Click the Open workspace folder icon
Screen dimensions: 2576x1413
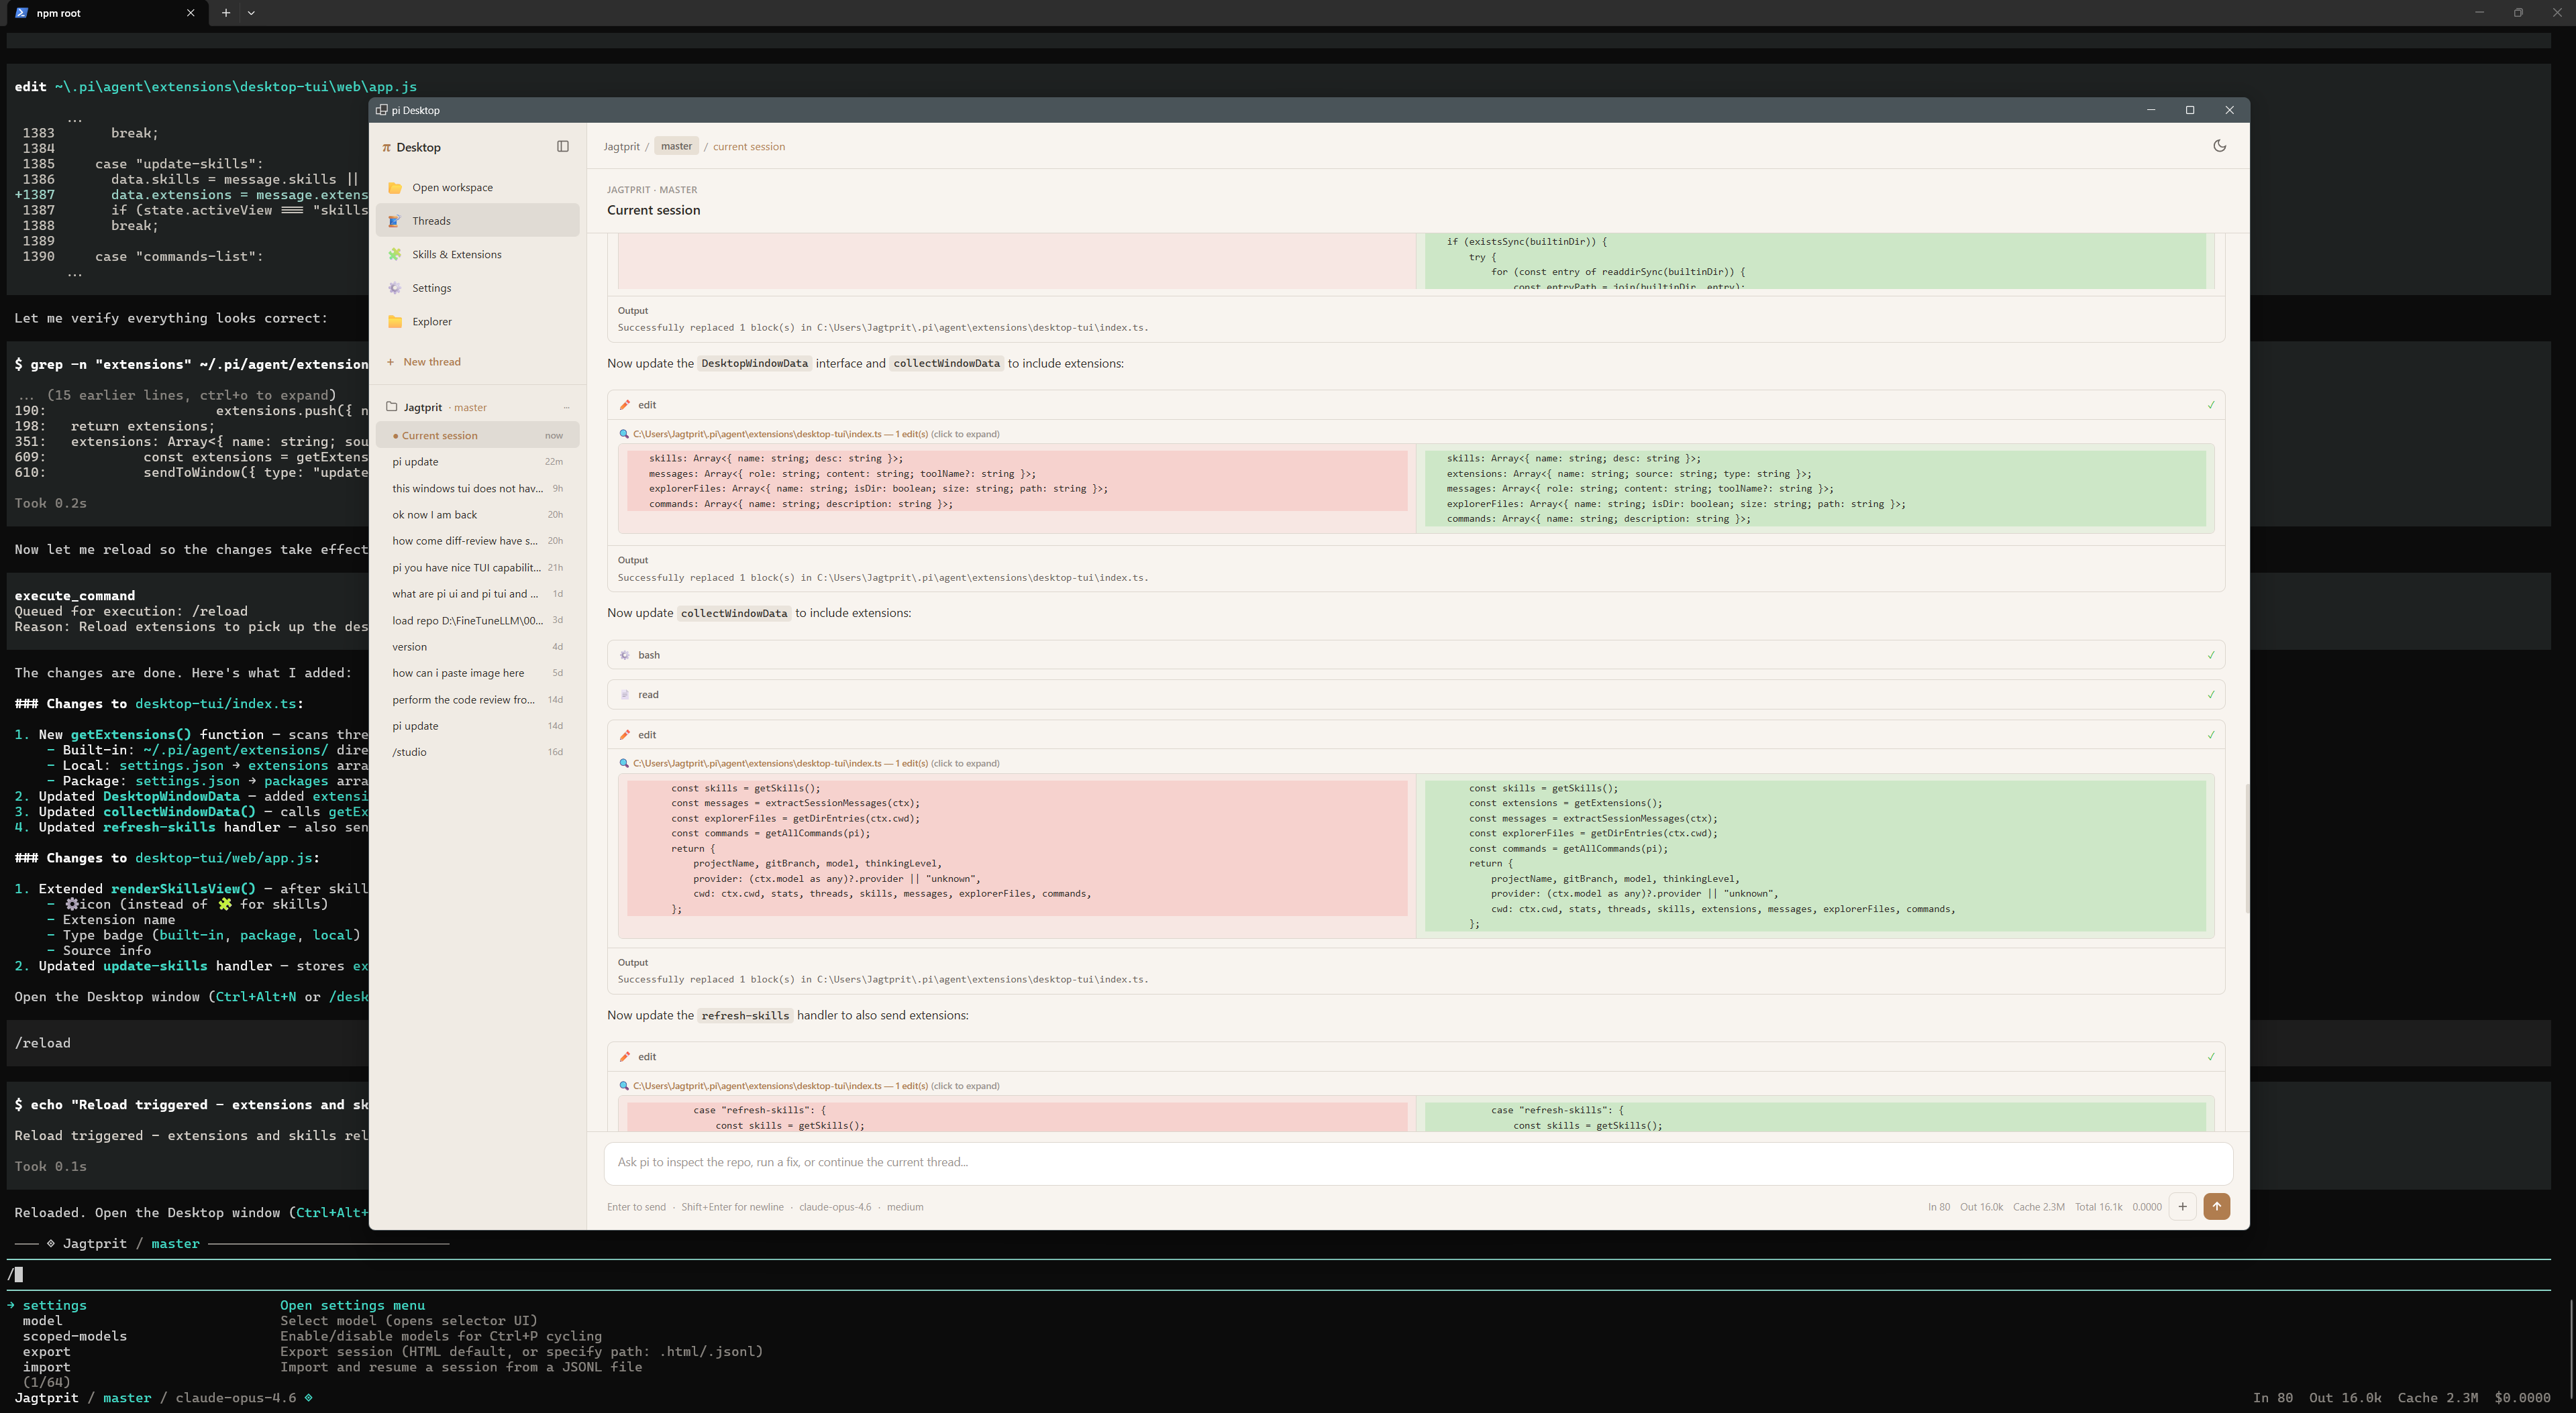pos(395,188)
